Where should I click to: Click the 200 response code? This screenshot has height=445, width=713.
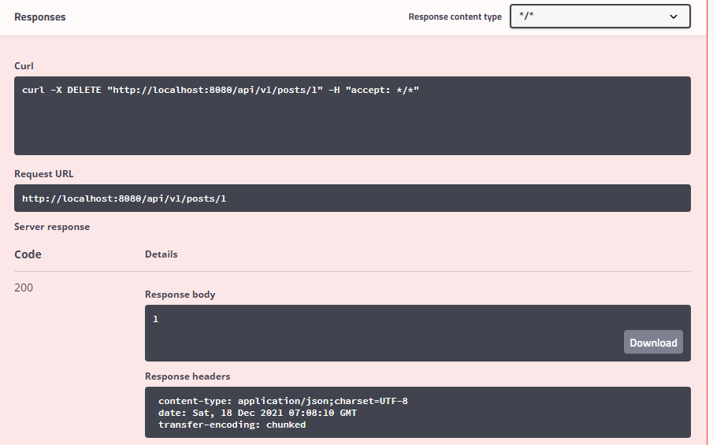pyautogui.click(x=24, y=287)
